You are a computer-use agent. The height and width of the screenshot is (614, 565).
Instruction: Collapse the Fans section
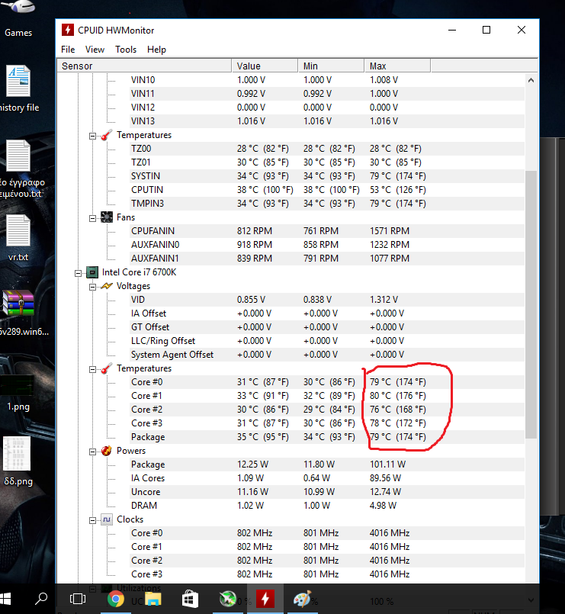point(92,218)
